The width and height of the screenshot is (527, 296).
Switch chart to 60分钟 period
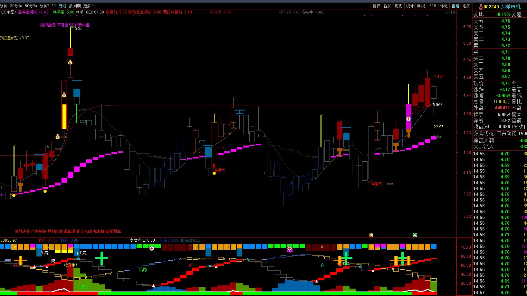31,6
